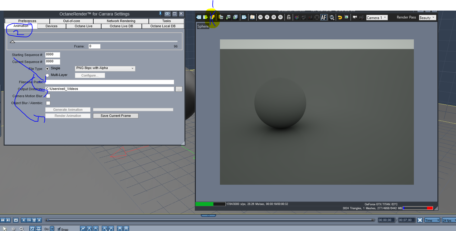Open the 24 fps frame rate dropdown
This screenshot has width=456, height=231.
(x=449, y=220)
